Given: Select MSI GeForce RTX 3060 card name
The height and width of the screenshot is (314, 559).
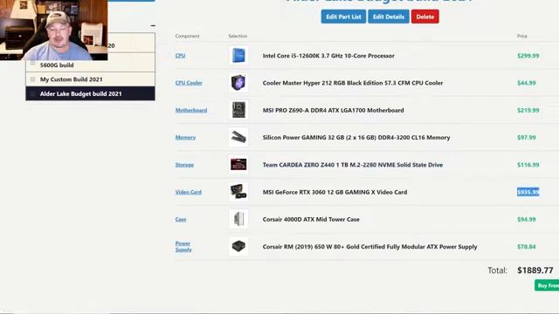Looking at the screenshot, I should coord(335,192).
